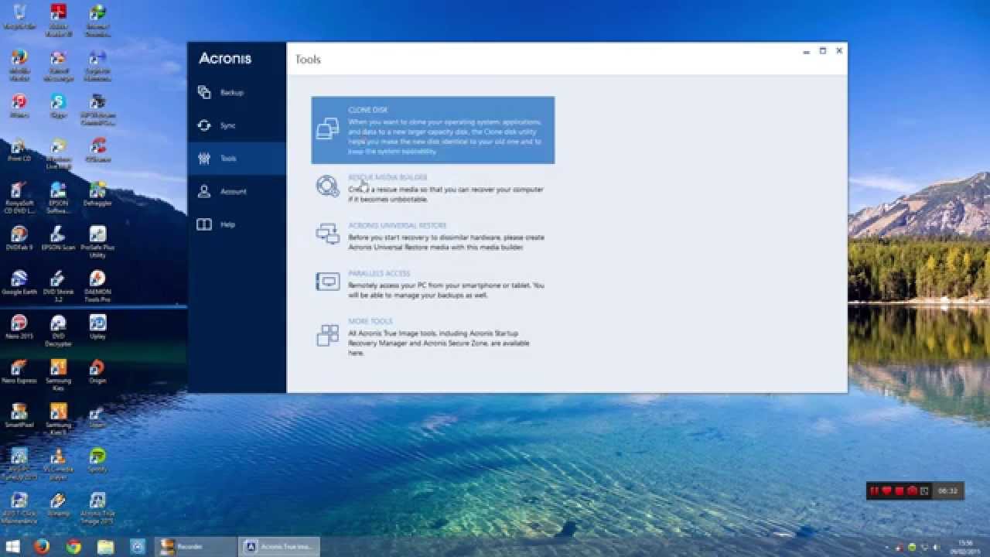Switch to the Recorder taskbar window
This screenshot has height=557, width=990.
(195, 547)
